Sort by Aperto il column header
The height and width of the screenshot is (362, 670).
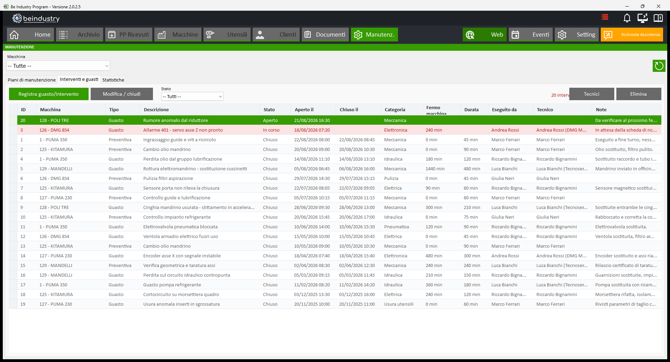click(x=313, y=109)
